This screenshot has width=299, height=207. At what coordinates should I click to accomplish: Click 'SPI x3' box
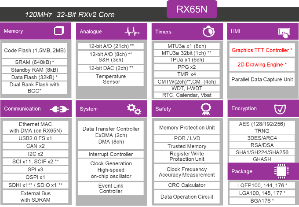click(x=36, y=170)
